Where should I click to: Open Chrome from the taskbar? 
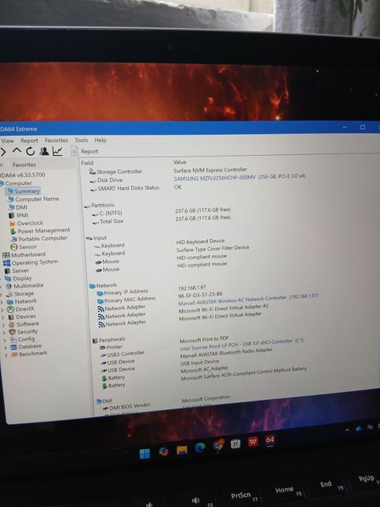(219, 445)
